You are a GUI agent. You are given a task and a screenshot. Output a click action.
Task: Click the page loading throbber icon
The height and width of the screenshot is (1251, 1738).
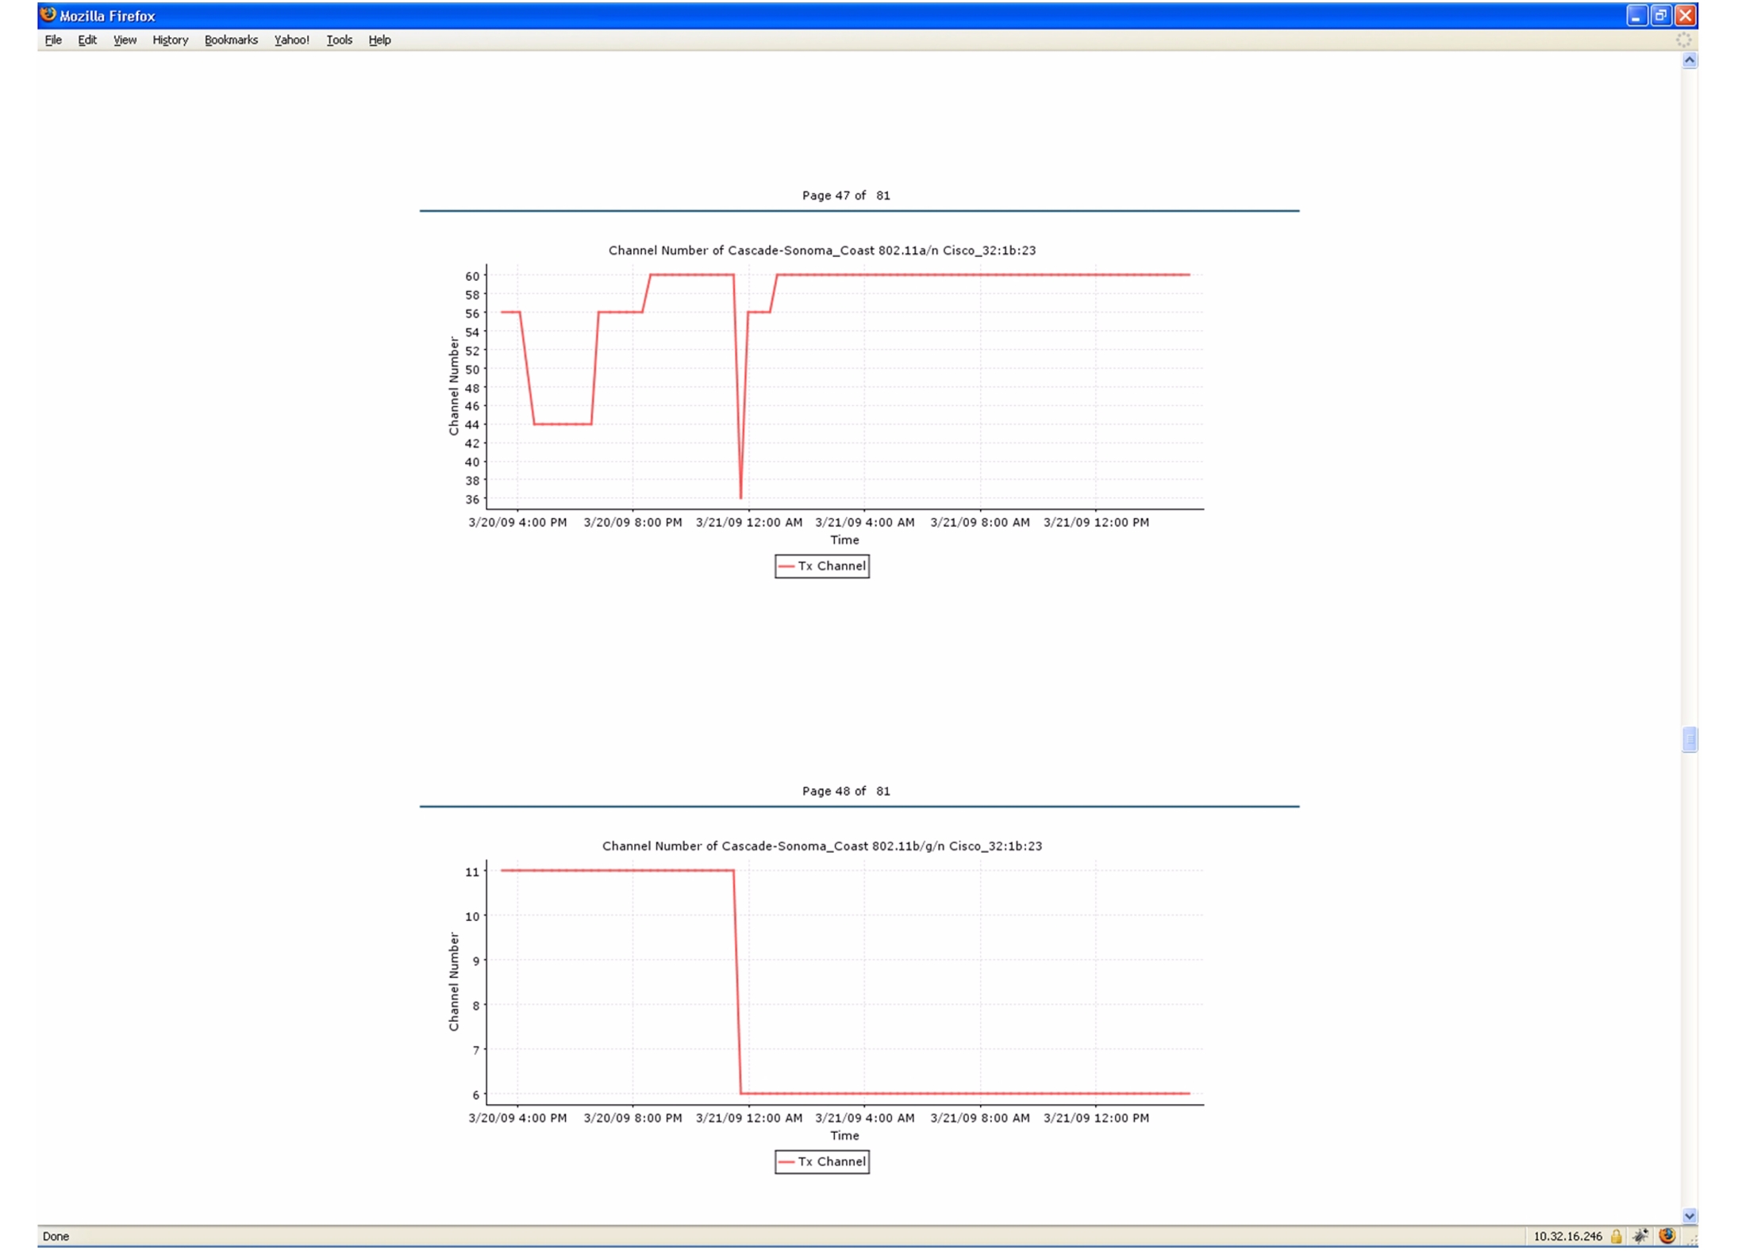click(1683, 40)
